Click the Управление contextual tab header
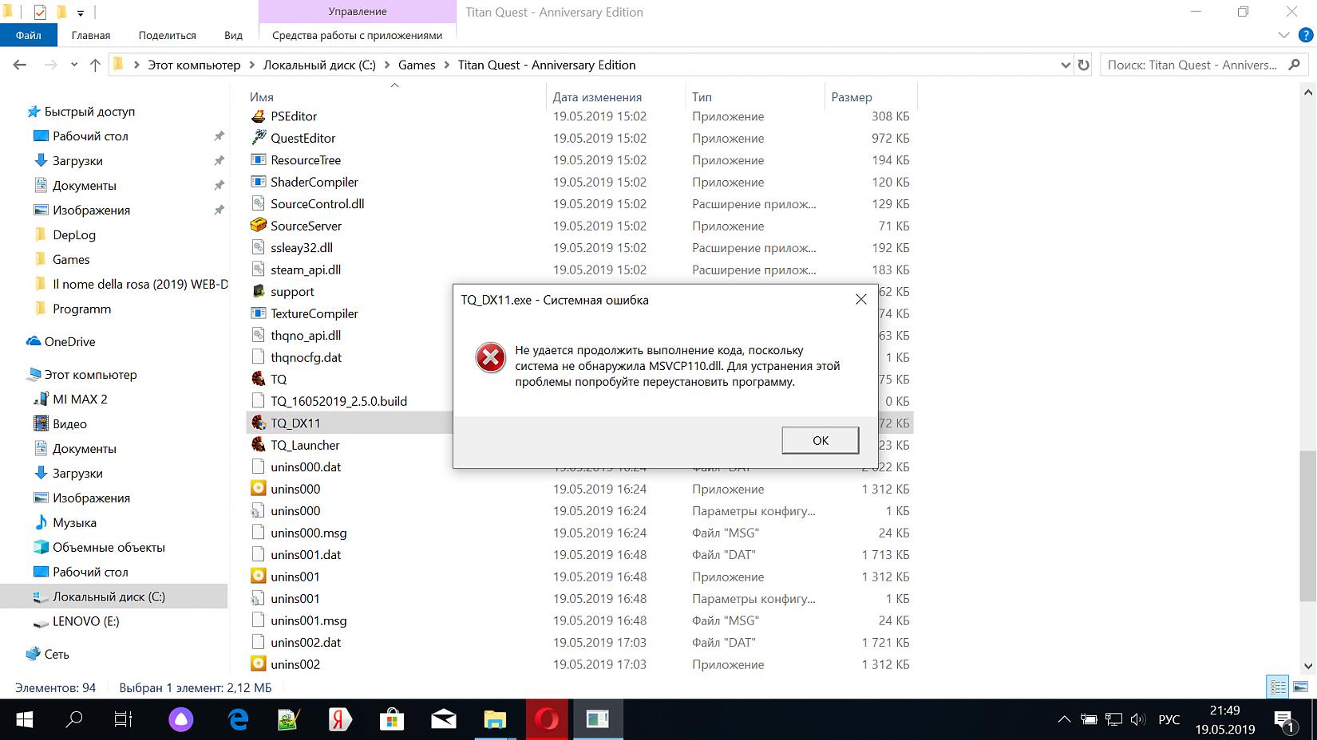 357,12
